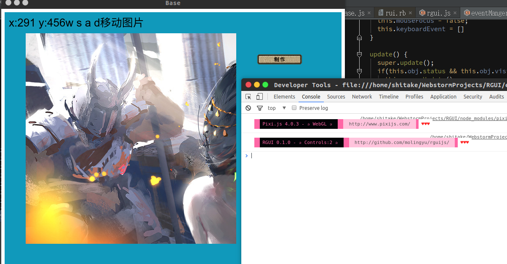Open the Audits tab
Screen dimensions: 507x264
(496, 97)
